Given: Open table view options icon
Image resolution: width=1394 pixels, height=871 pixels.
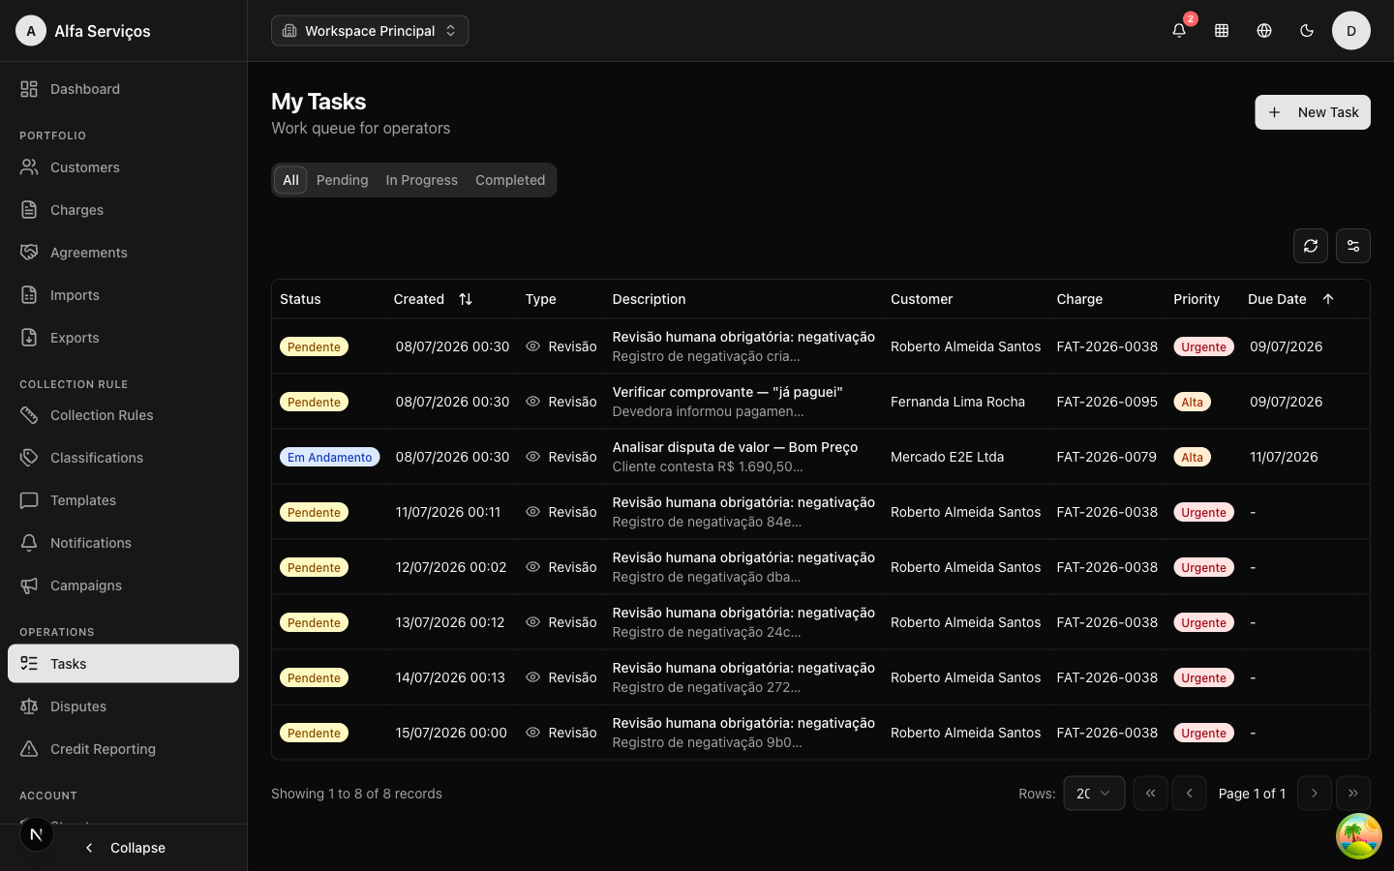Looking at the screenshot, I should [x=1353, y=246].
